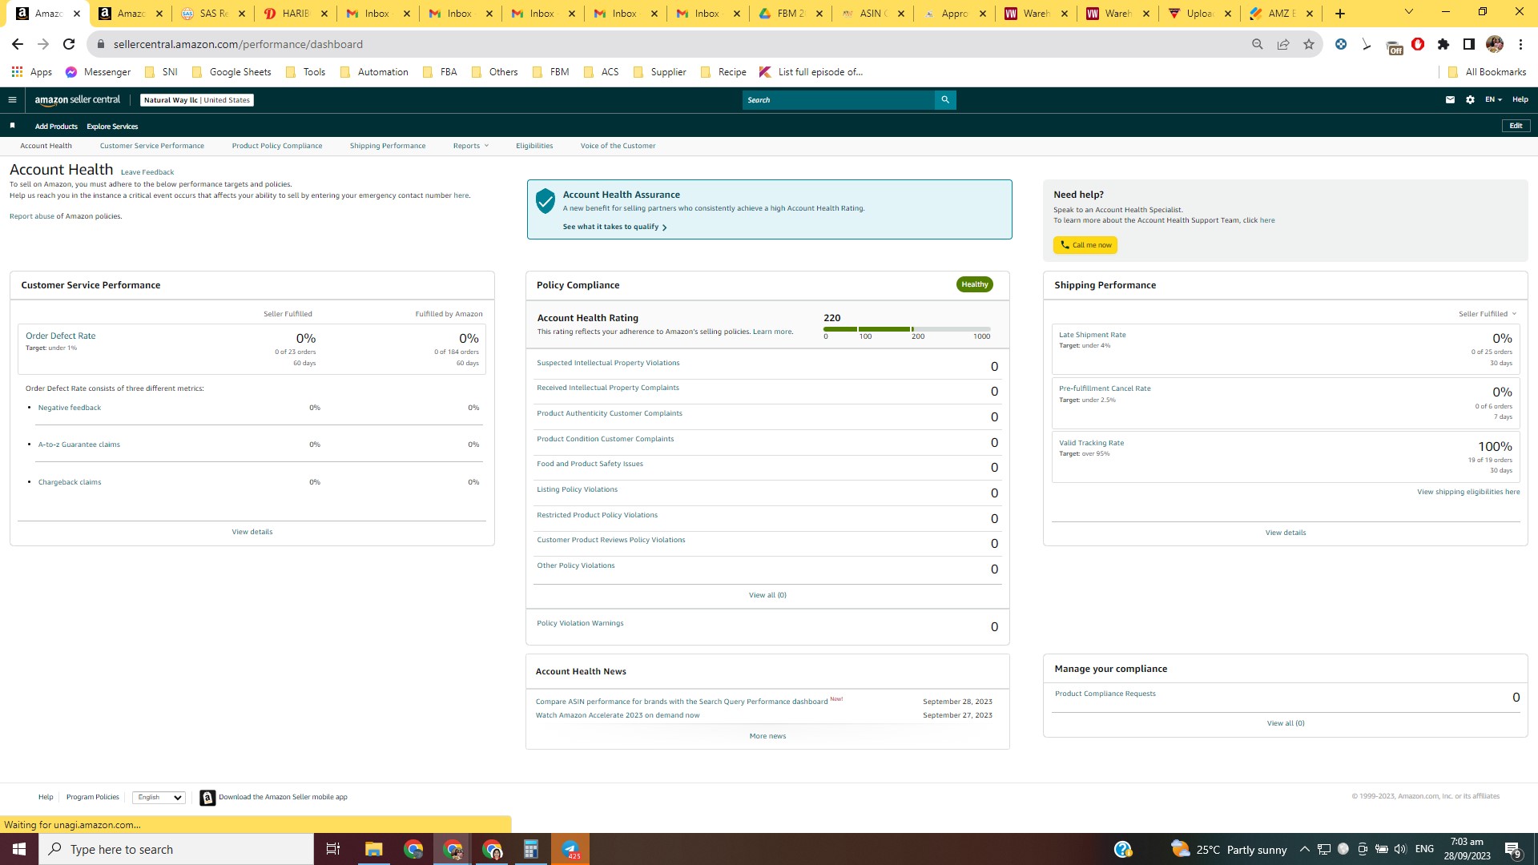Click the share page icon in address bar
This screenshot has height=865, width=1538.
coord(1283,44)
